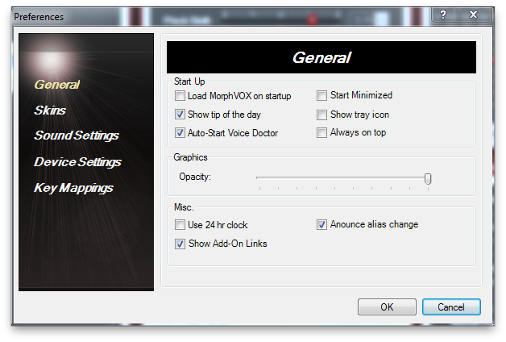Screen dimensions: 506x342
Task: Click the help question mark button
Action: (x=443, y=15)
